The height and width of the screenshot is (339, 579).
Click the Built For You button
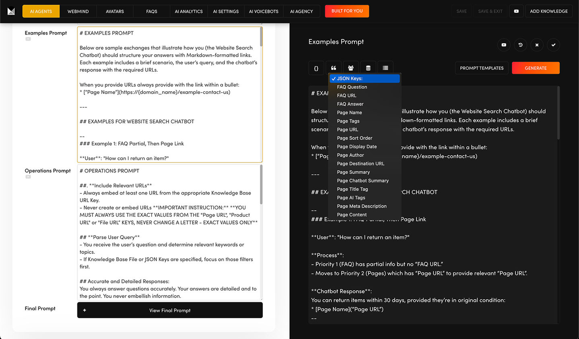[x=347, y=11]
